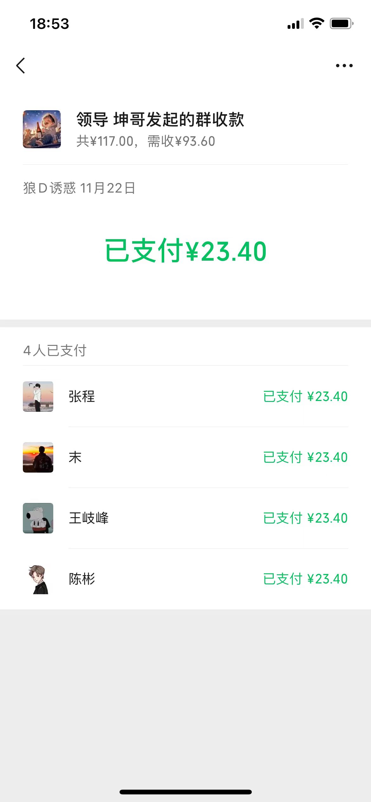Tap 陈彬's illustrated boy avatar

pos(38,579)
